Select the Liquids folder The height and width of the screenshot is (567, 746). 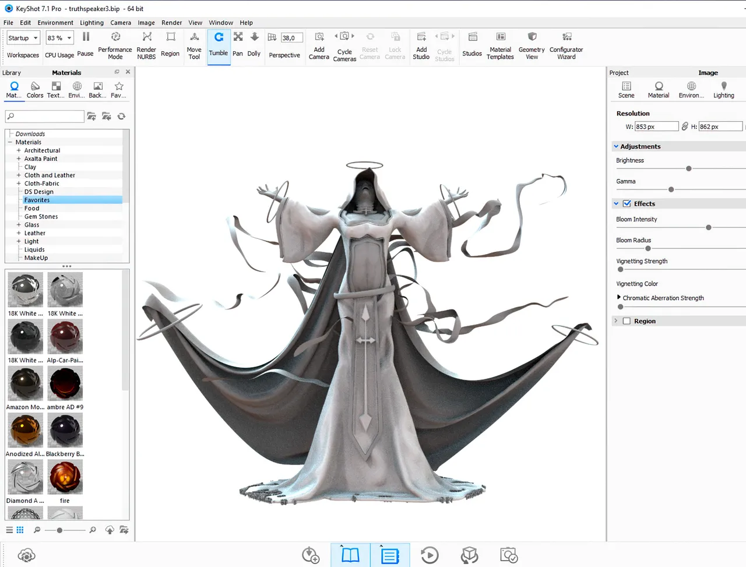click(34, 249)
